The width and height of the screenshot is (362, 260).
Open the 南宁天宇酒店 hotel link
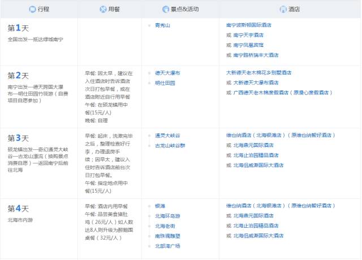(x=248, y=35)
